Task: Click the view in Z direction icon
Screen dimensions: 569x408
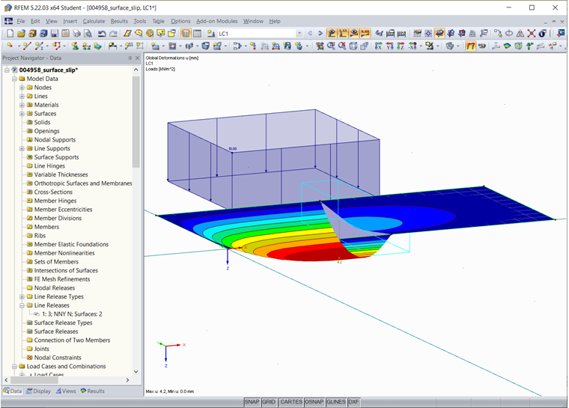Action: coord(401,46)
